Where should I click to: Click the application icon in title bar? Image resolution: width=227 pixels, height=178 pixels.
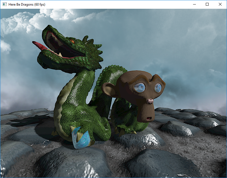point(5,4)
